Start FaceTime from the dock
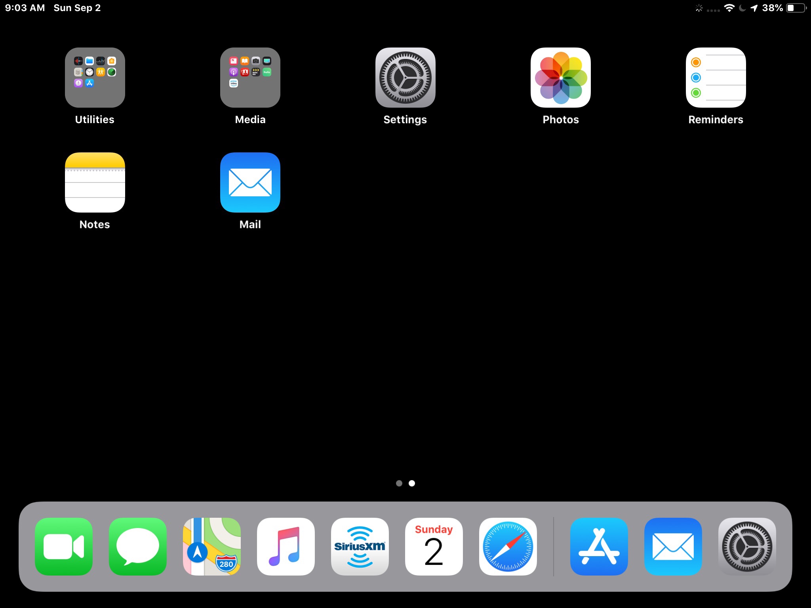 tap(64, 547)
